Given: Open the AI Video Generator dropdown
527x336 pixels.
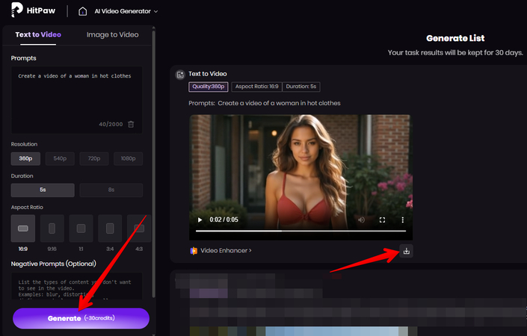Looking at the screenshot, I should 126,11.
